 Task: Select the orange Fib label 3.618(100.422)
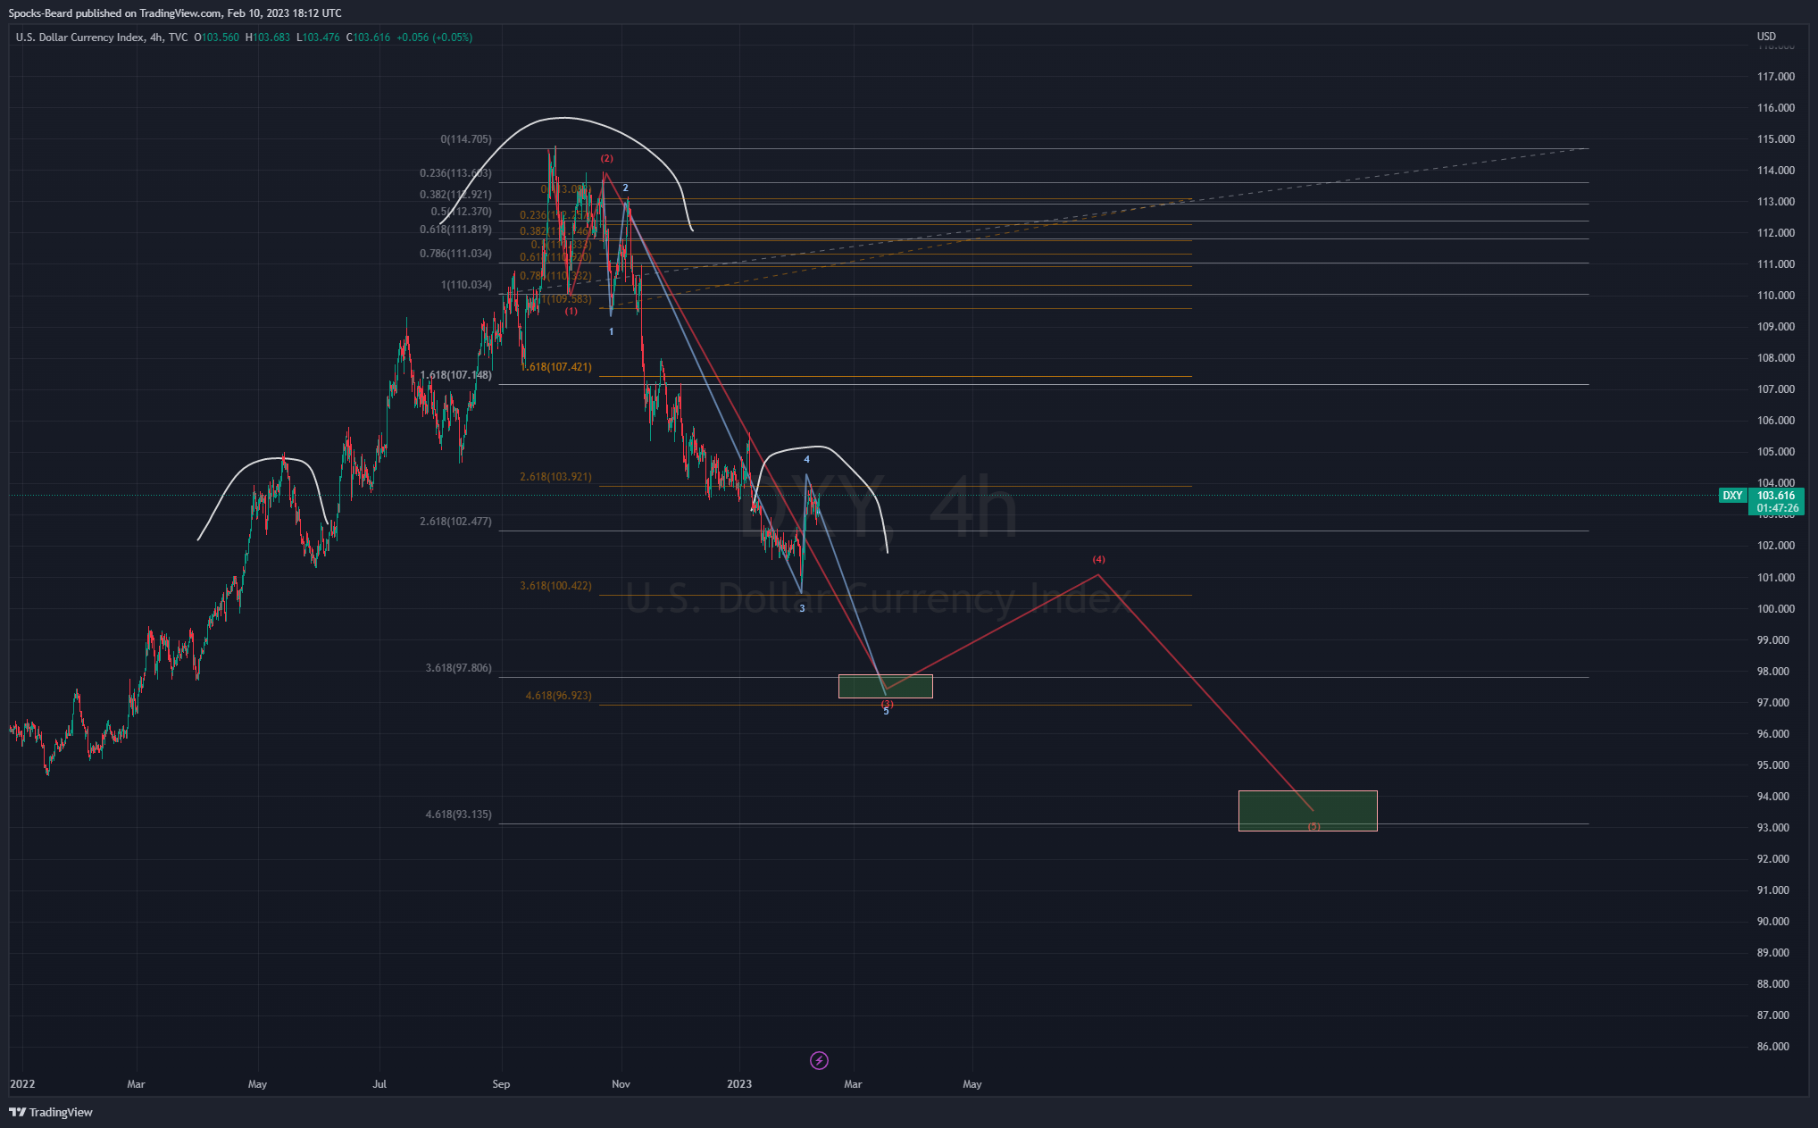tap(555, 586)
